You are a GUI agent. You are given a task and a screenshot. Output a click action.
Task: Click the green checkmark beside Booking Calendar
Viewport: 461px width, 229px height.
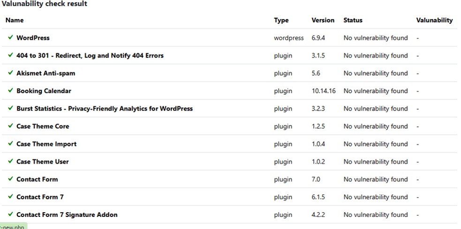click(x=10, y=91)
